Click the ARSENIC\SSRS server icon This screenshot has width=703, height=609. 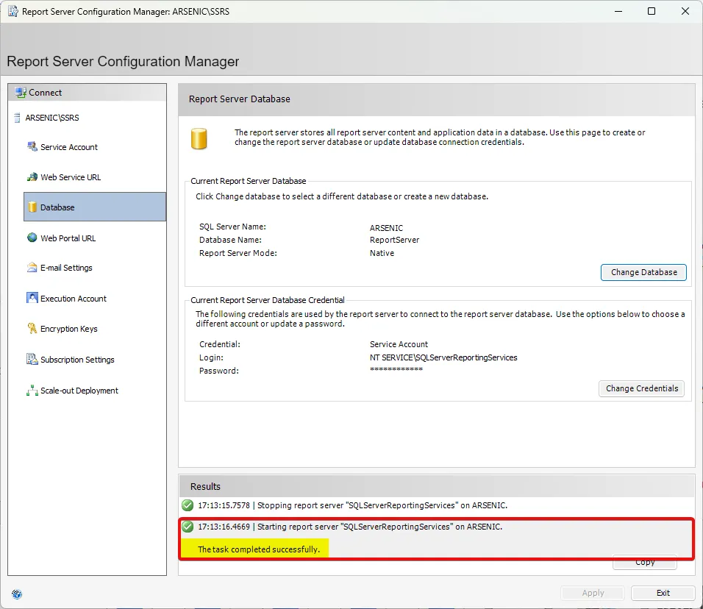coord(18,118)
